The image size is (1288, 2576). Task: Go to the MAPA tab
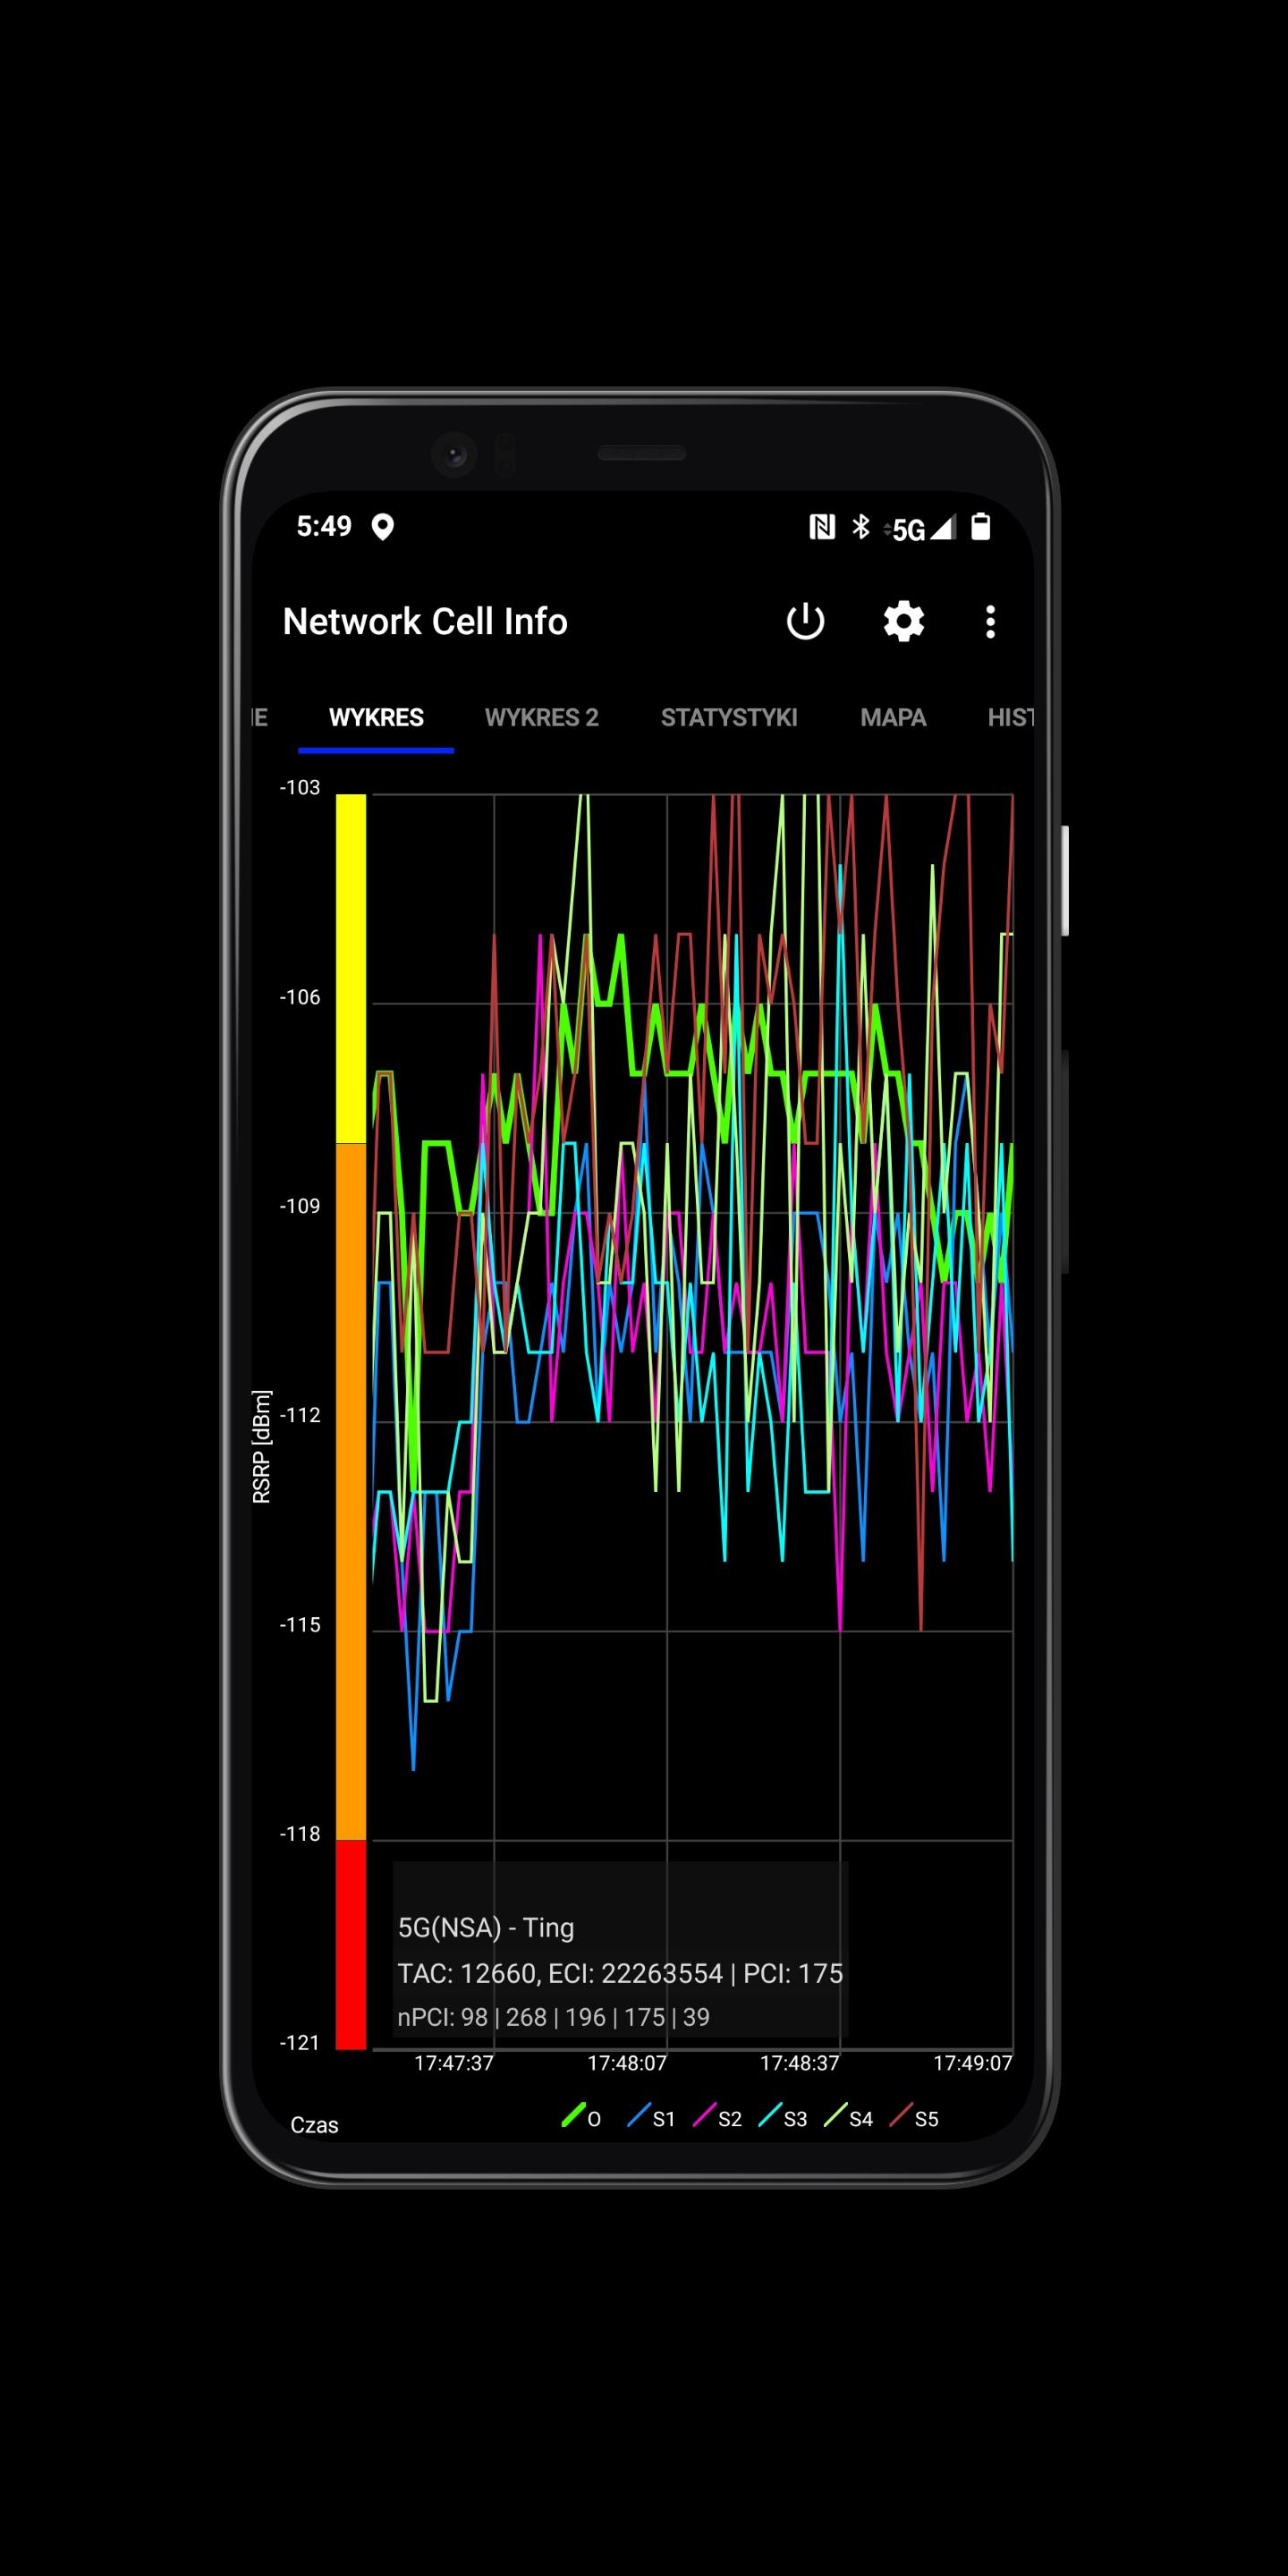pos(893,717)
